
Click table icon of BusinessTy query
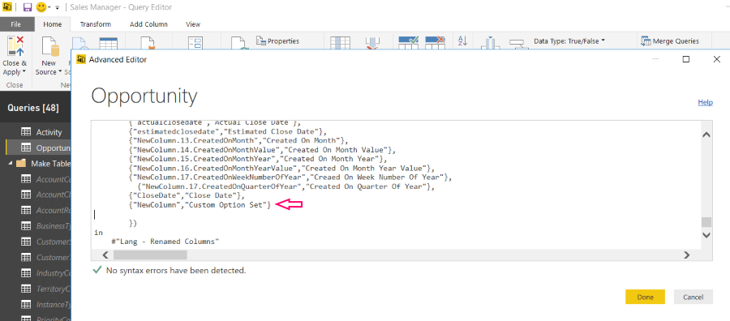point(26,226)
